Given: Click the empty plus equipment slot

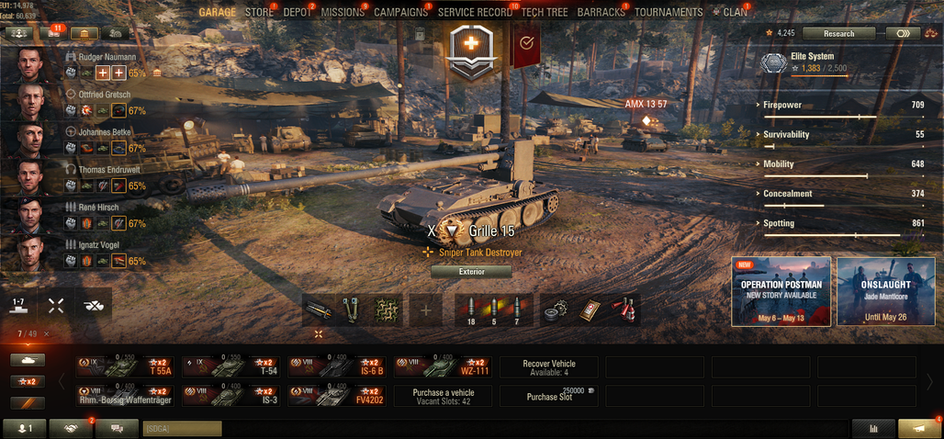Looking at the screenshot, I should pyautogui.click(x=426, y=310).
